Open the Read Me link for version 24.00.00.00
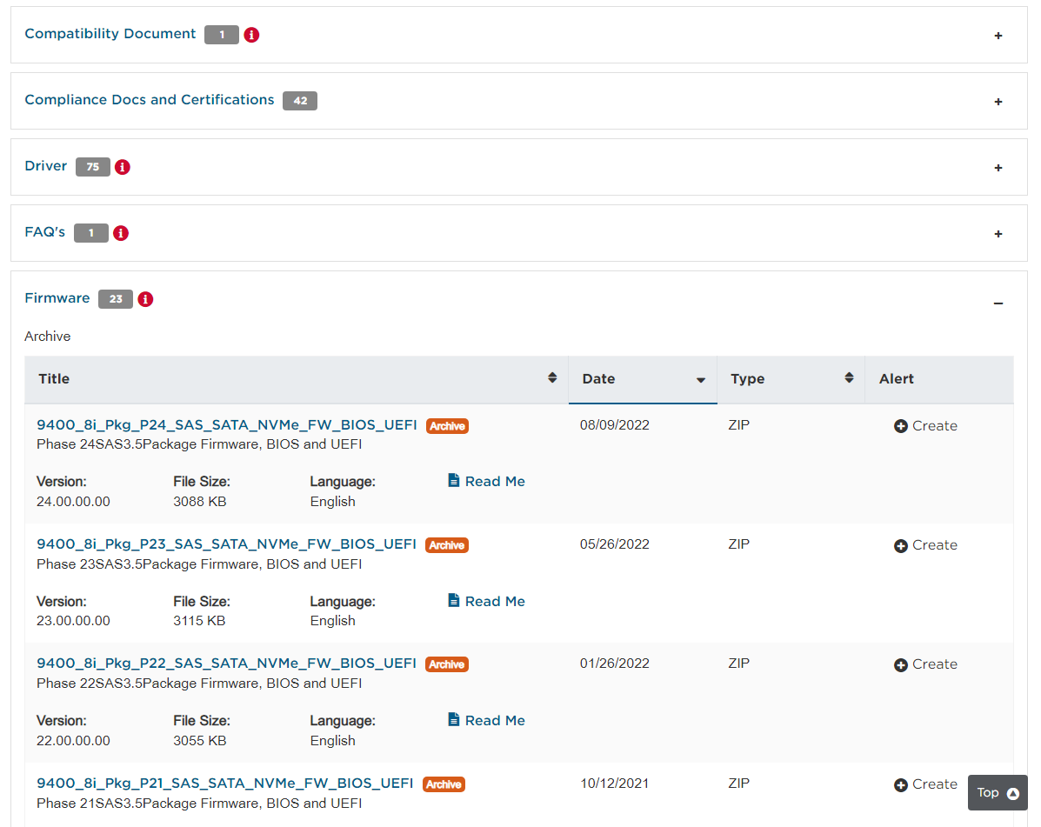Image resolution: width=1041 pixels, height=827 pixels. 495,481
